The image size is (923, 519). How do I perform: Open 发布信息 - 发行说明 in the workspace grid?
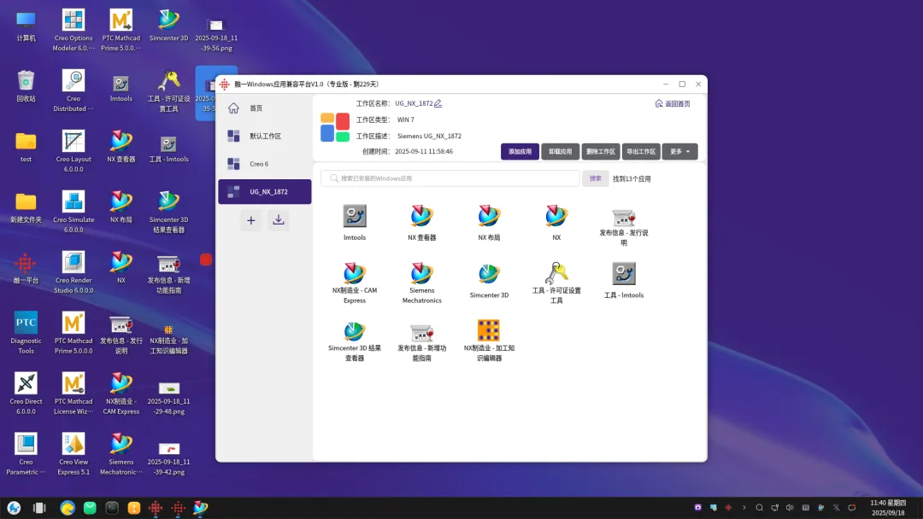(623, 225)
